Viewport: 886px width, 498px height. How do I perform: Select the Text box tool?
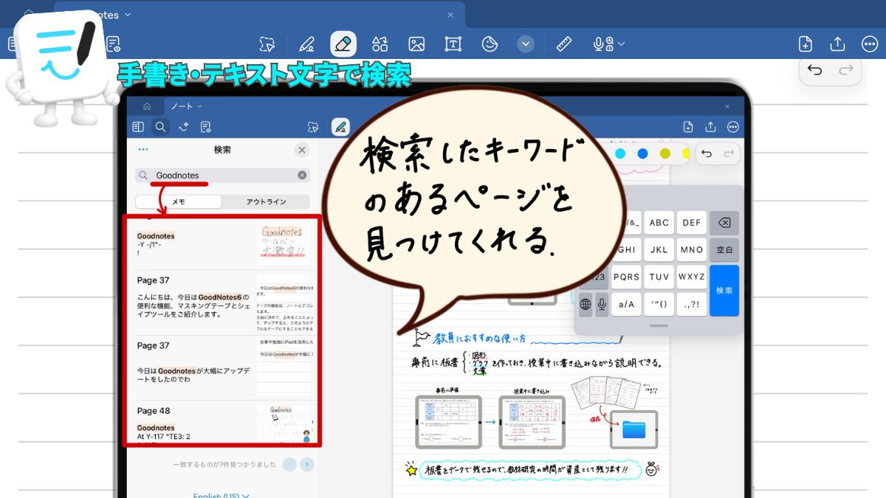(453, 44)
